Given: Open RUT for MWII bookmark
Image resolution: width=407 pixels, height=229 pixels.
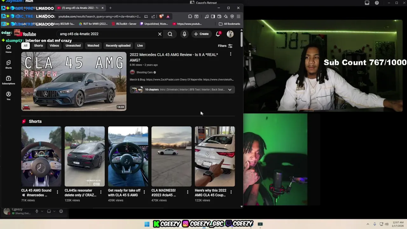Looking at the screenshot, I should 93,24.
